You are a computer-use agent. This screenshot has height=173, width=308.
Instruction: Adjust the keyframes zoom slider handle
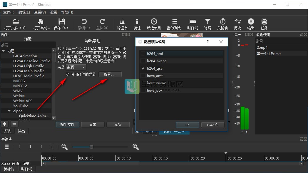click(x=91, y=147)
